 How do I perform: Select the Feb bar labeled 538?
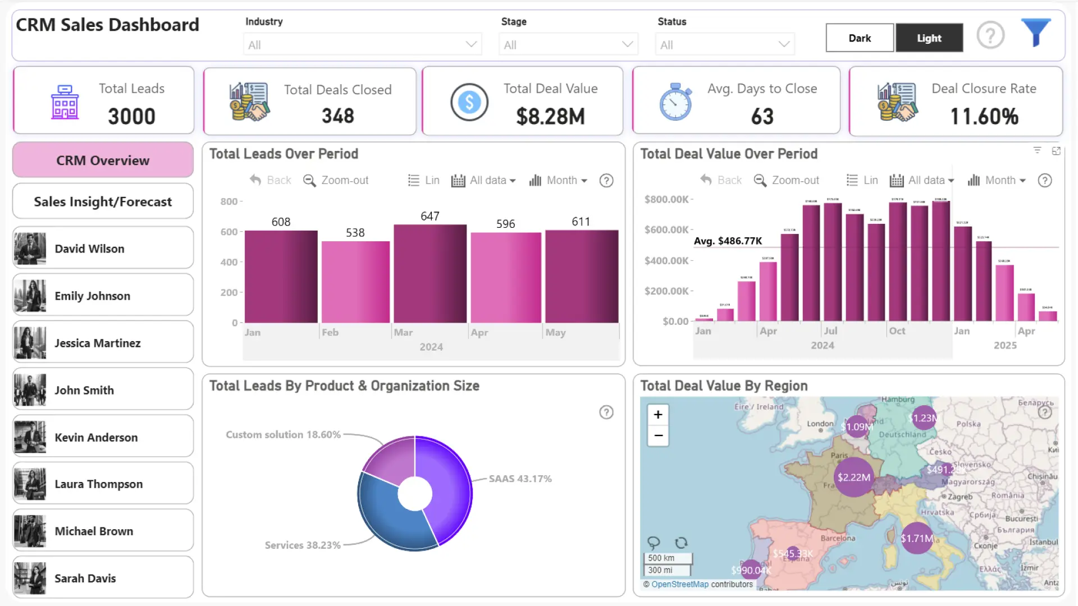click(x=355, y=282)
